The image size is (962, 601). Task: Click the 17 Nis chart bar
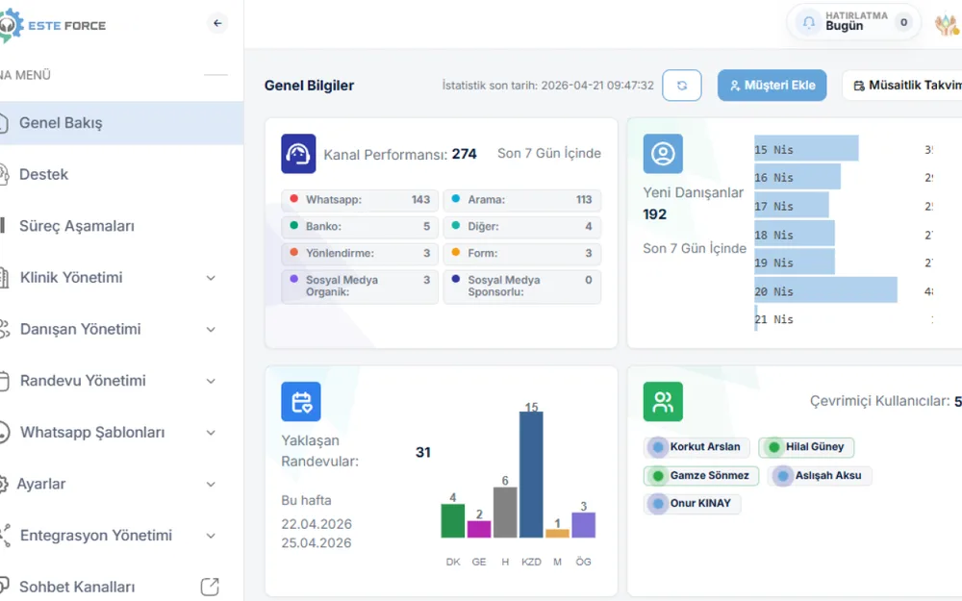(x=792, y=205)
